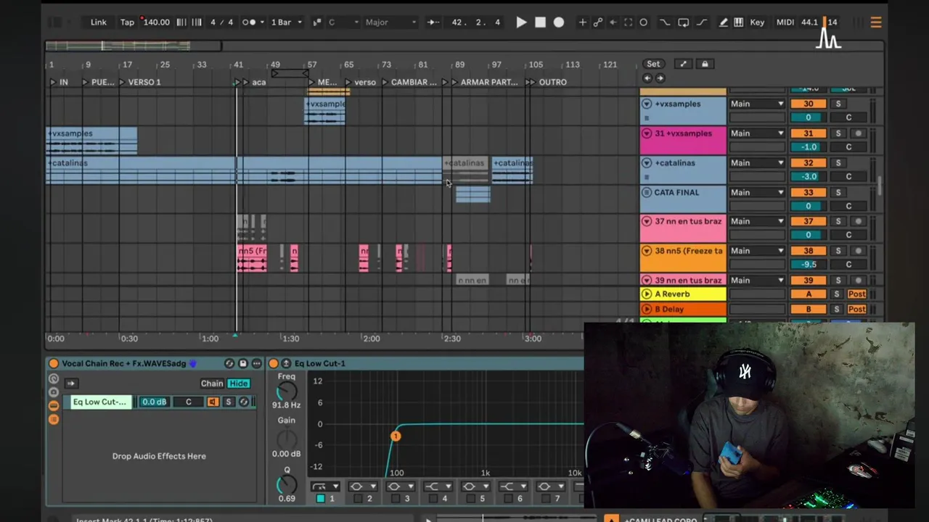Unfold the B Delay return track
Screen dimensions: 929x522
click(x=647, y=309)
